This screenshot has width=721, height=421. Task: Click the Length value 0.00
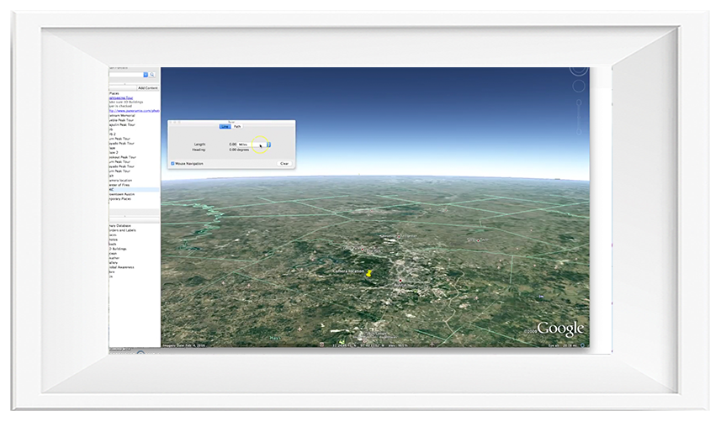pyautogui.click(x=233, y=145)
